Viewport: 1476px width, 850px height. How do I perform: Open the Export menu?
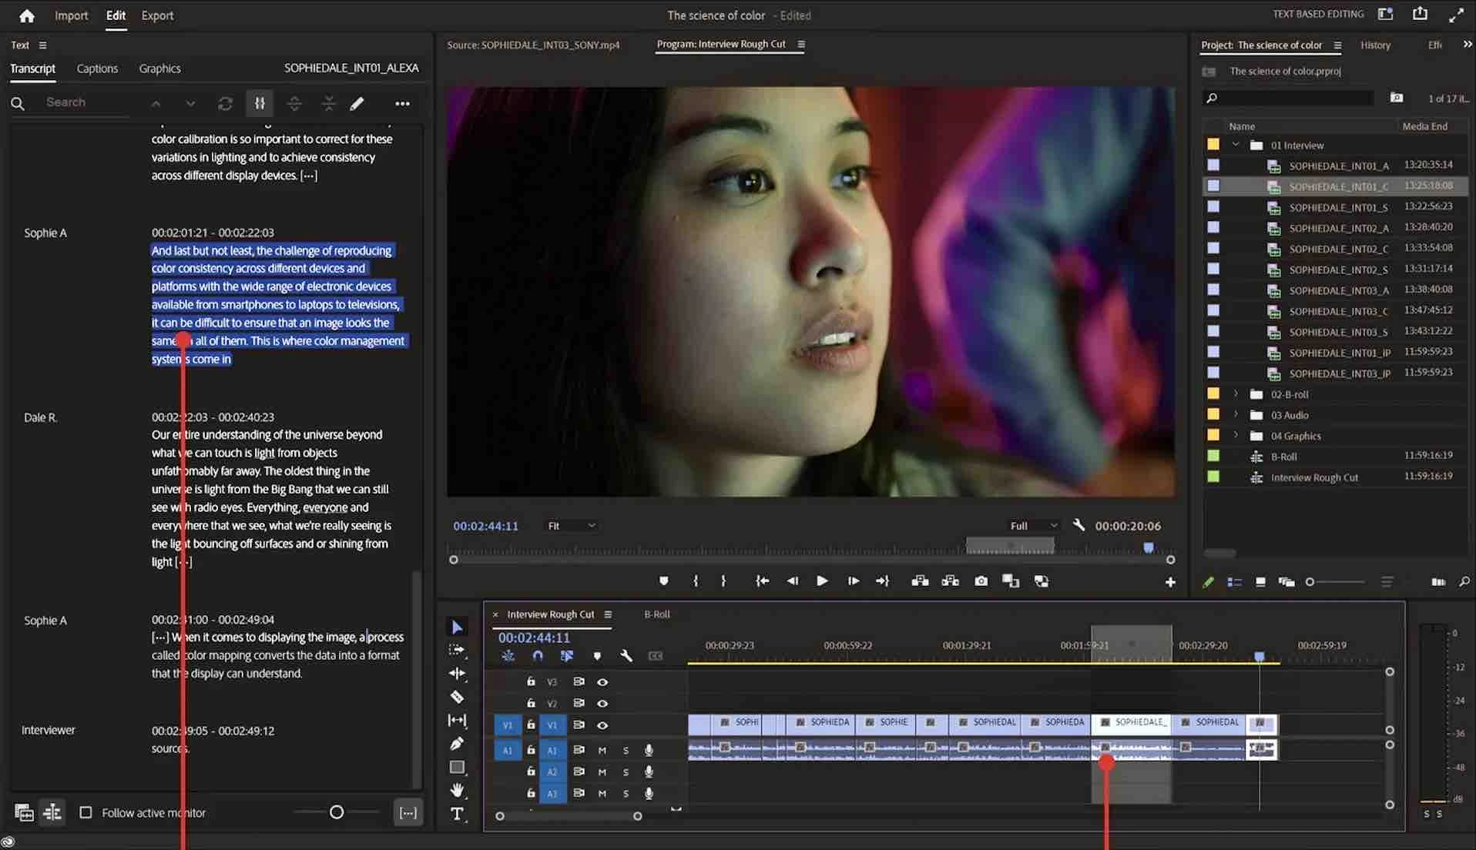point(156,15)
